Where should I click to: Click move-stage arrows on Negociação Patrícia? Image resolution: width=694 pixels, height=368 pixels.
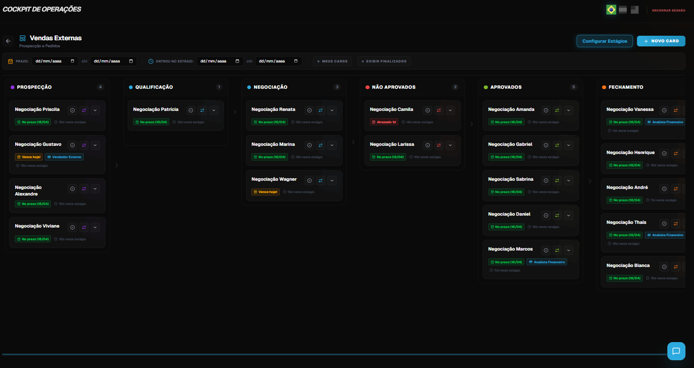pyautogui.click(x=202, y=110)
